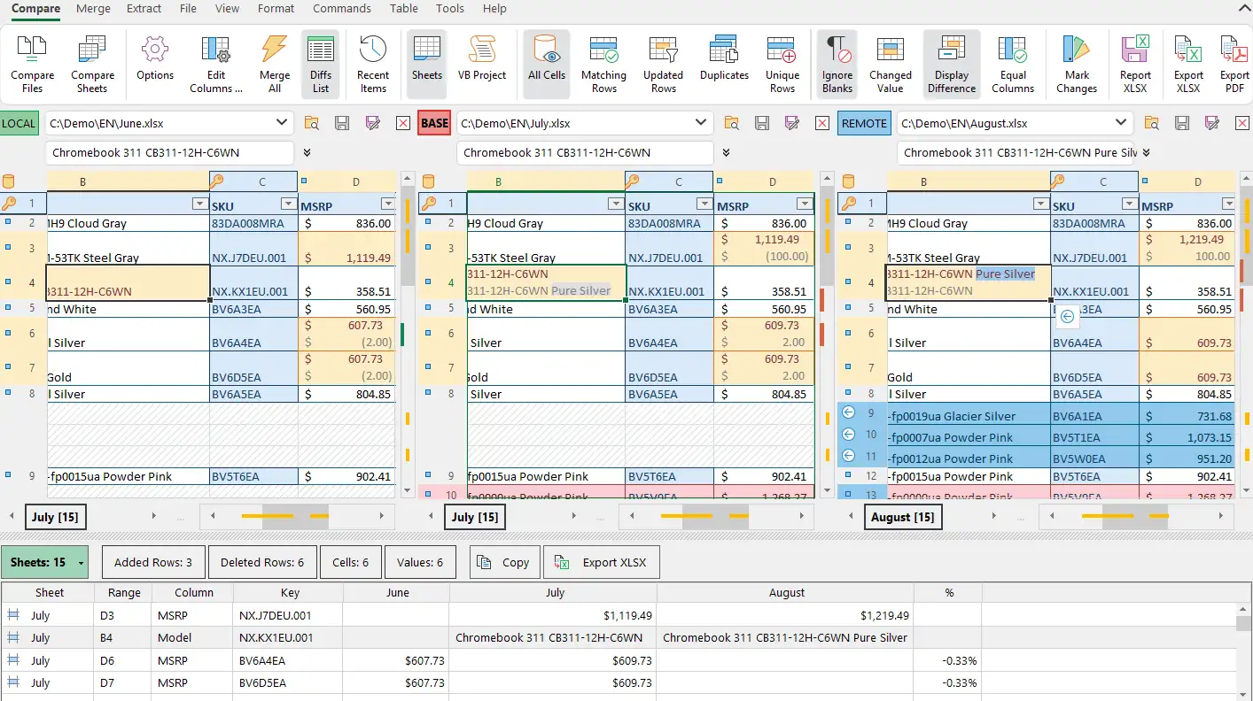Open the Extract menu tab
This screenshot has width=1253, height=701.
pos(144,9)
